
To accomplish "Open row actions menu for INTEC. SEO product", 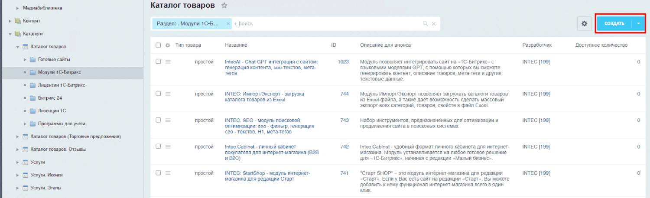I will (168, 120).
